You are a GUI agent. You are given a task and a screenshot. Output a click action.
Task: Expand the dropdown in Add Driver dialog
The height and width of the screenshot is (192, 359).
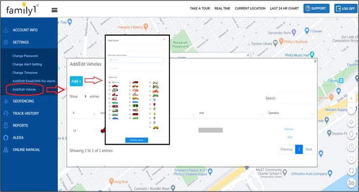coord(136,49)
